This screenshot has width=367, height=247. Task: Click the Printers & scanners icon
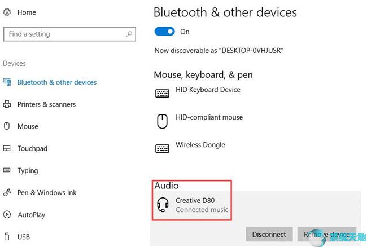7,104
